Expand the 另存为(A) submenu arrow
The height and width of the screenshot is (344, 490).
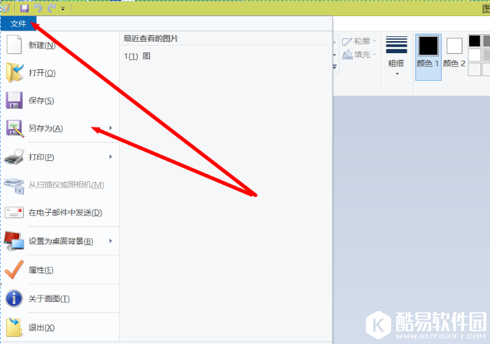[111, 128]
